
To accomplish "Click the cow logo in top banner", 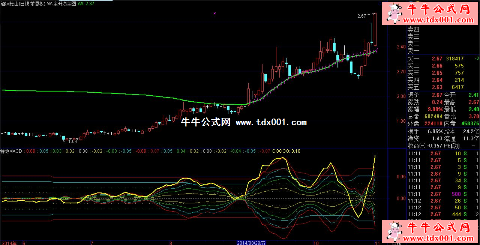I will pos(394,13).
